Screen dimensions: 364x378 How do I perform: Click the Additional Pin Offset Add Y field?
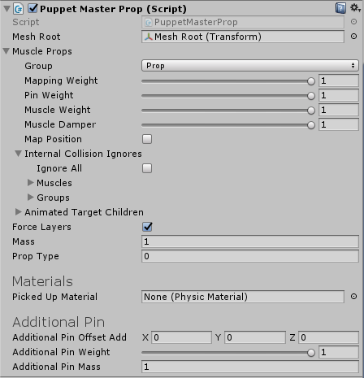[x=255, y=337]
